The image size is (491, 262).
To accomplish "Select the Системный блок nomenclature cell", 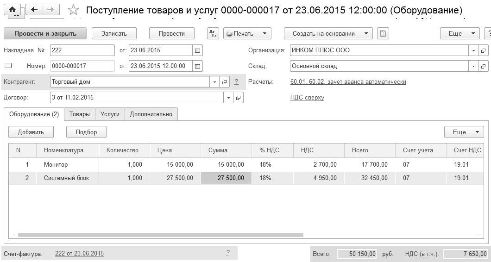I will pyautogui.click(x=68, y=178).
